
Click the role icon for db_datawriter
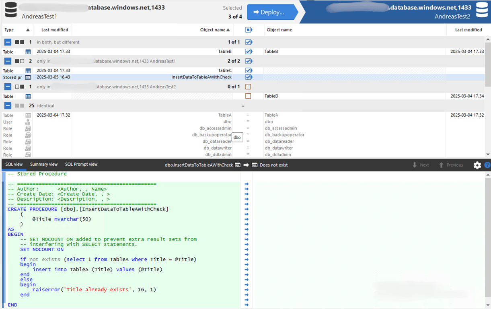tap(28, 148)
